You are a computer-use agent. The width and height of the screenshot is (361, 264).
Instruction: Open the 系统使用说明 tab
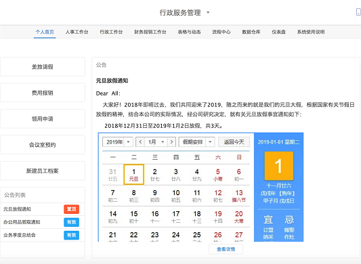coord(311,32)
